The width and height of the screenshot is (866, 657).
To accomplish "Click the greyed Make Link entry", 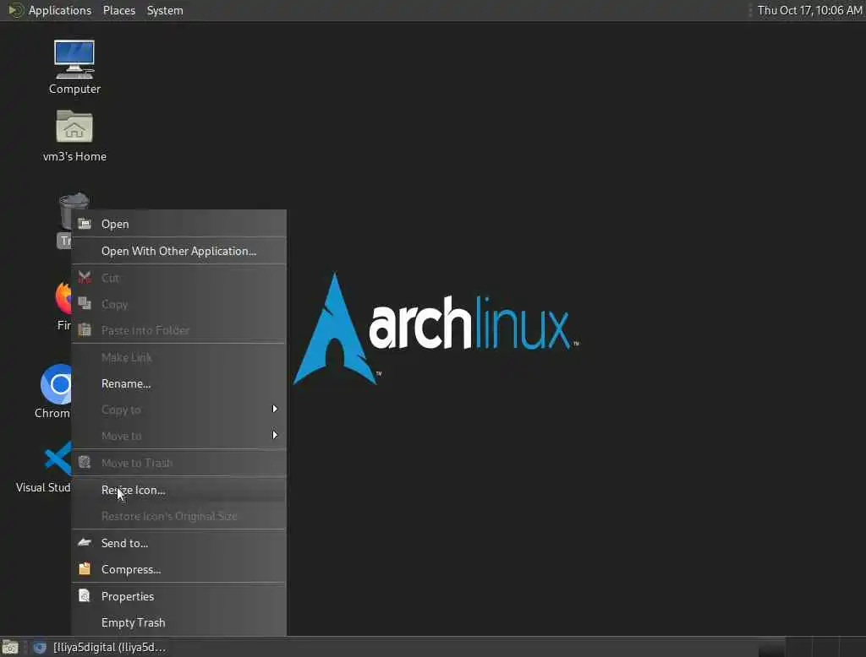I will 179,357.
